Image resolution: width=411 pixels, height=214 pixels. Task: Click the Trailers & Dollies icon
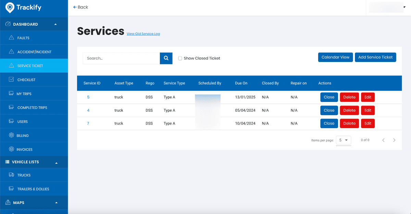(x=11, y=189)
